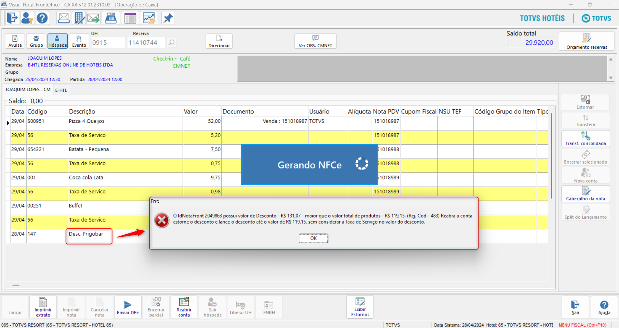Open Cabeçalho da nota
The image size is (619, 328).
pos(585,194)
